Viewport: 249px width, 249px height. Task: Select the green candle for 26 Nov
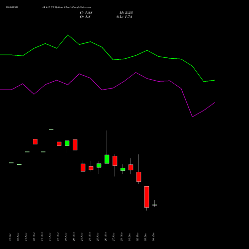pos(107,159)
